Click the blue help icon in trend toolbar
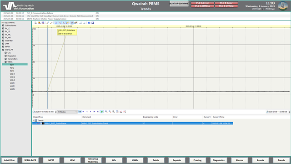This screenshot has height=164, width=291. coord(89,23)
